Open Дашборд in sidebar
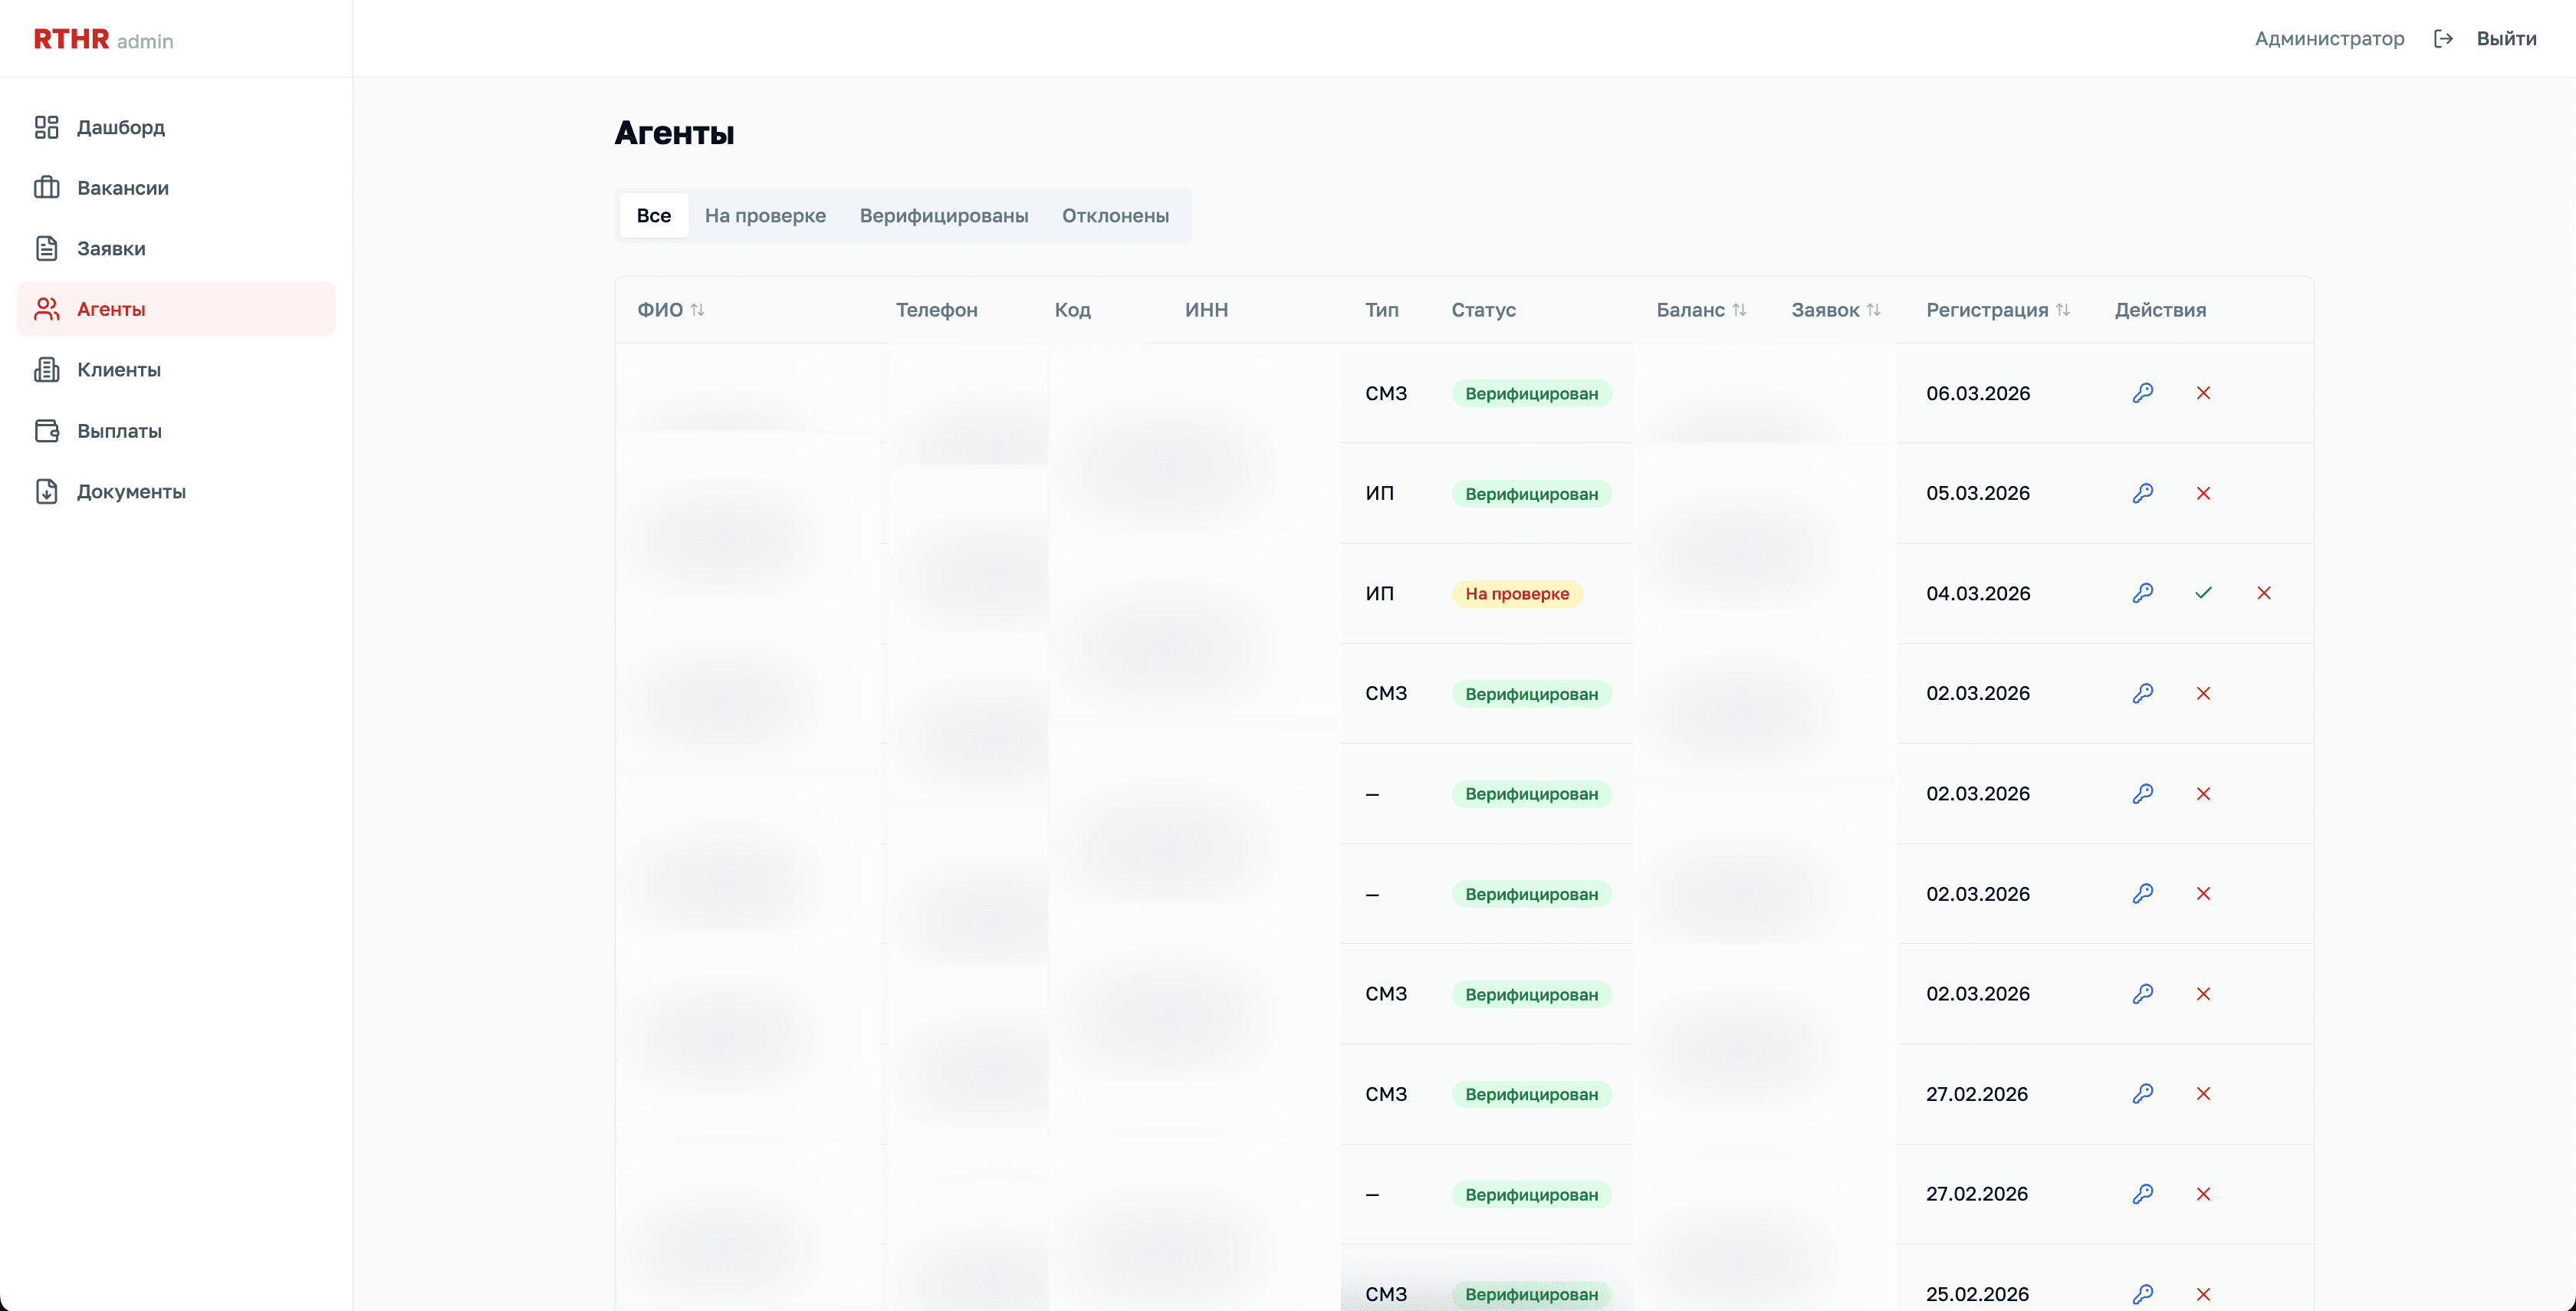Image resolution: width=2576 pixels, height=1311 pixels. coord(120,127)
